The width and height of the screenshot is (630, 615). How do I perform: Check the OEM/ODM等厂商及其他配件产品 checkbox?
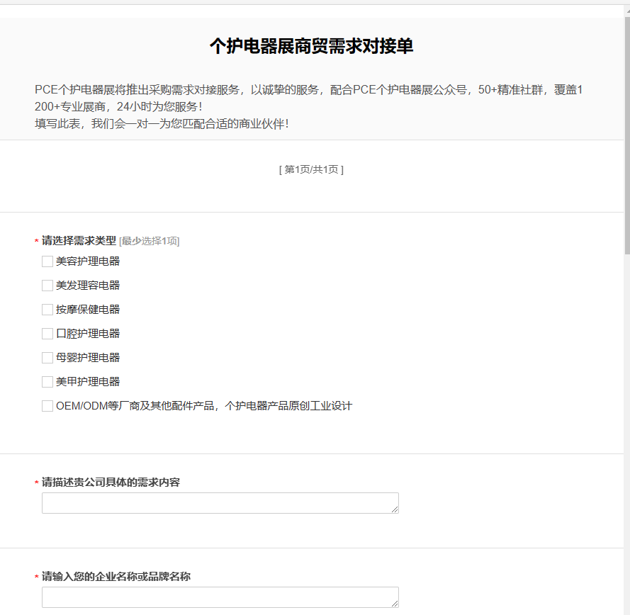click(47, 406)
